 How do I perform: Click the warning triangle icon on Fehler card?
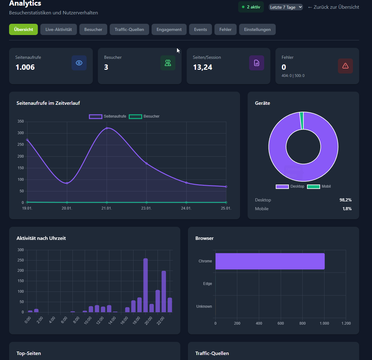(345, 66)
